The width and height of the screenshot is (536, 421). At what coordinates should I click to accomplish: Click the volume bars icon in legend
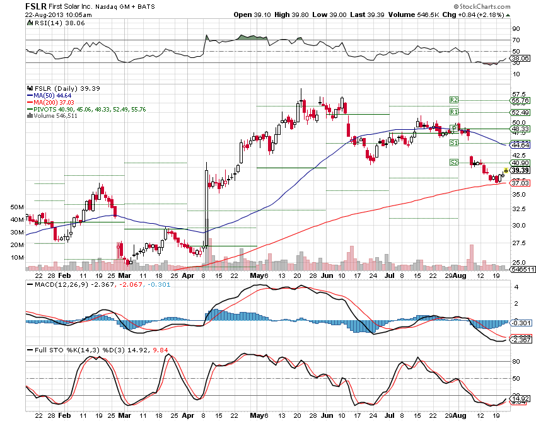coord(30,116)
